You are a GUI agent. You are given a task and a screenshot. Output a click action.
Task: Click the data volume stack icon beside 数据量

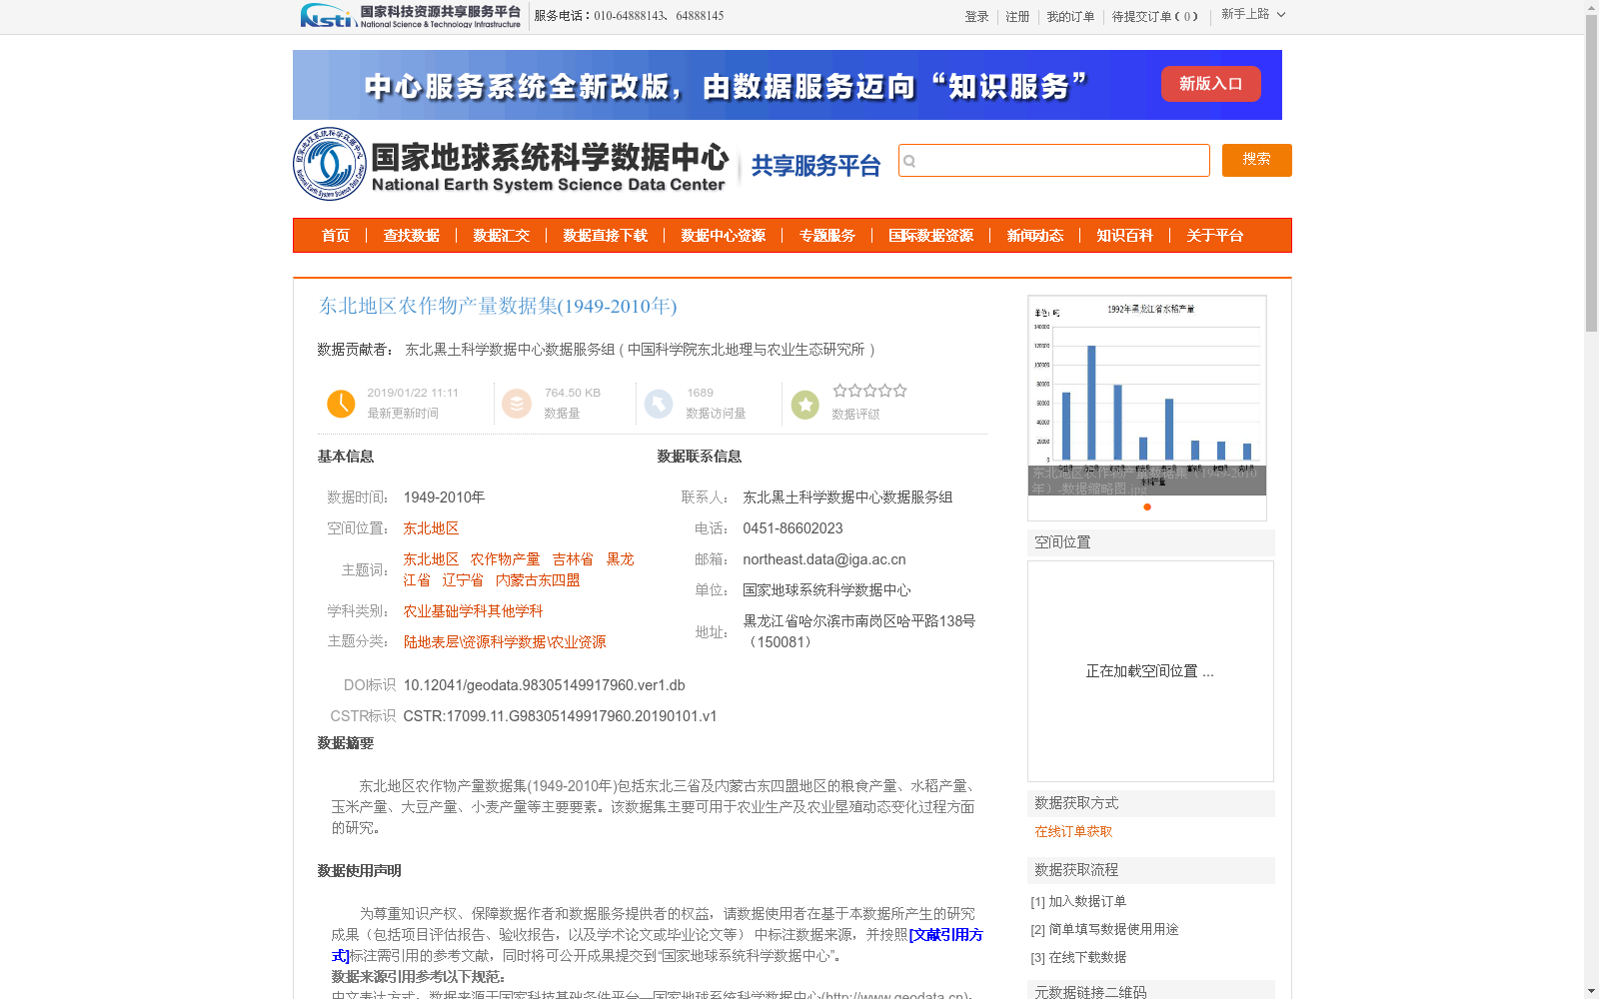tap(517, 404)
